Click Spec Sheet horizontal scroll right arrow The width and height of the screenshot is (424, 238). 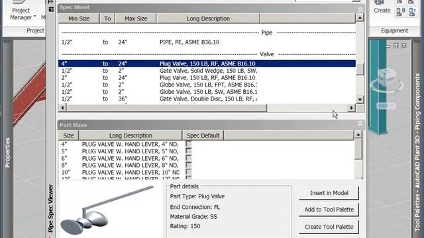coord(351,108)
